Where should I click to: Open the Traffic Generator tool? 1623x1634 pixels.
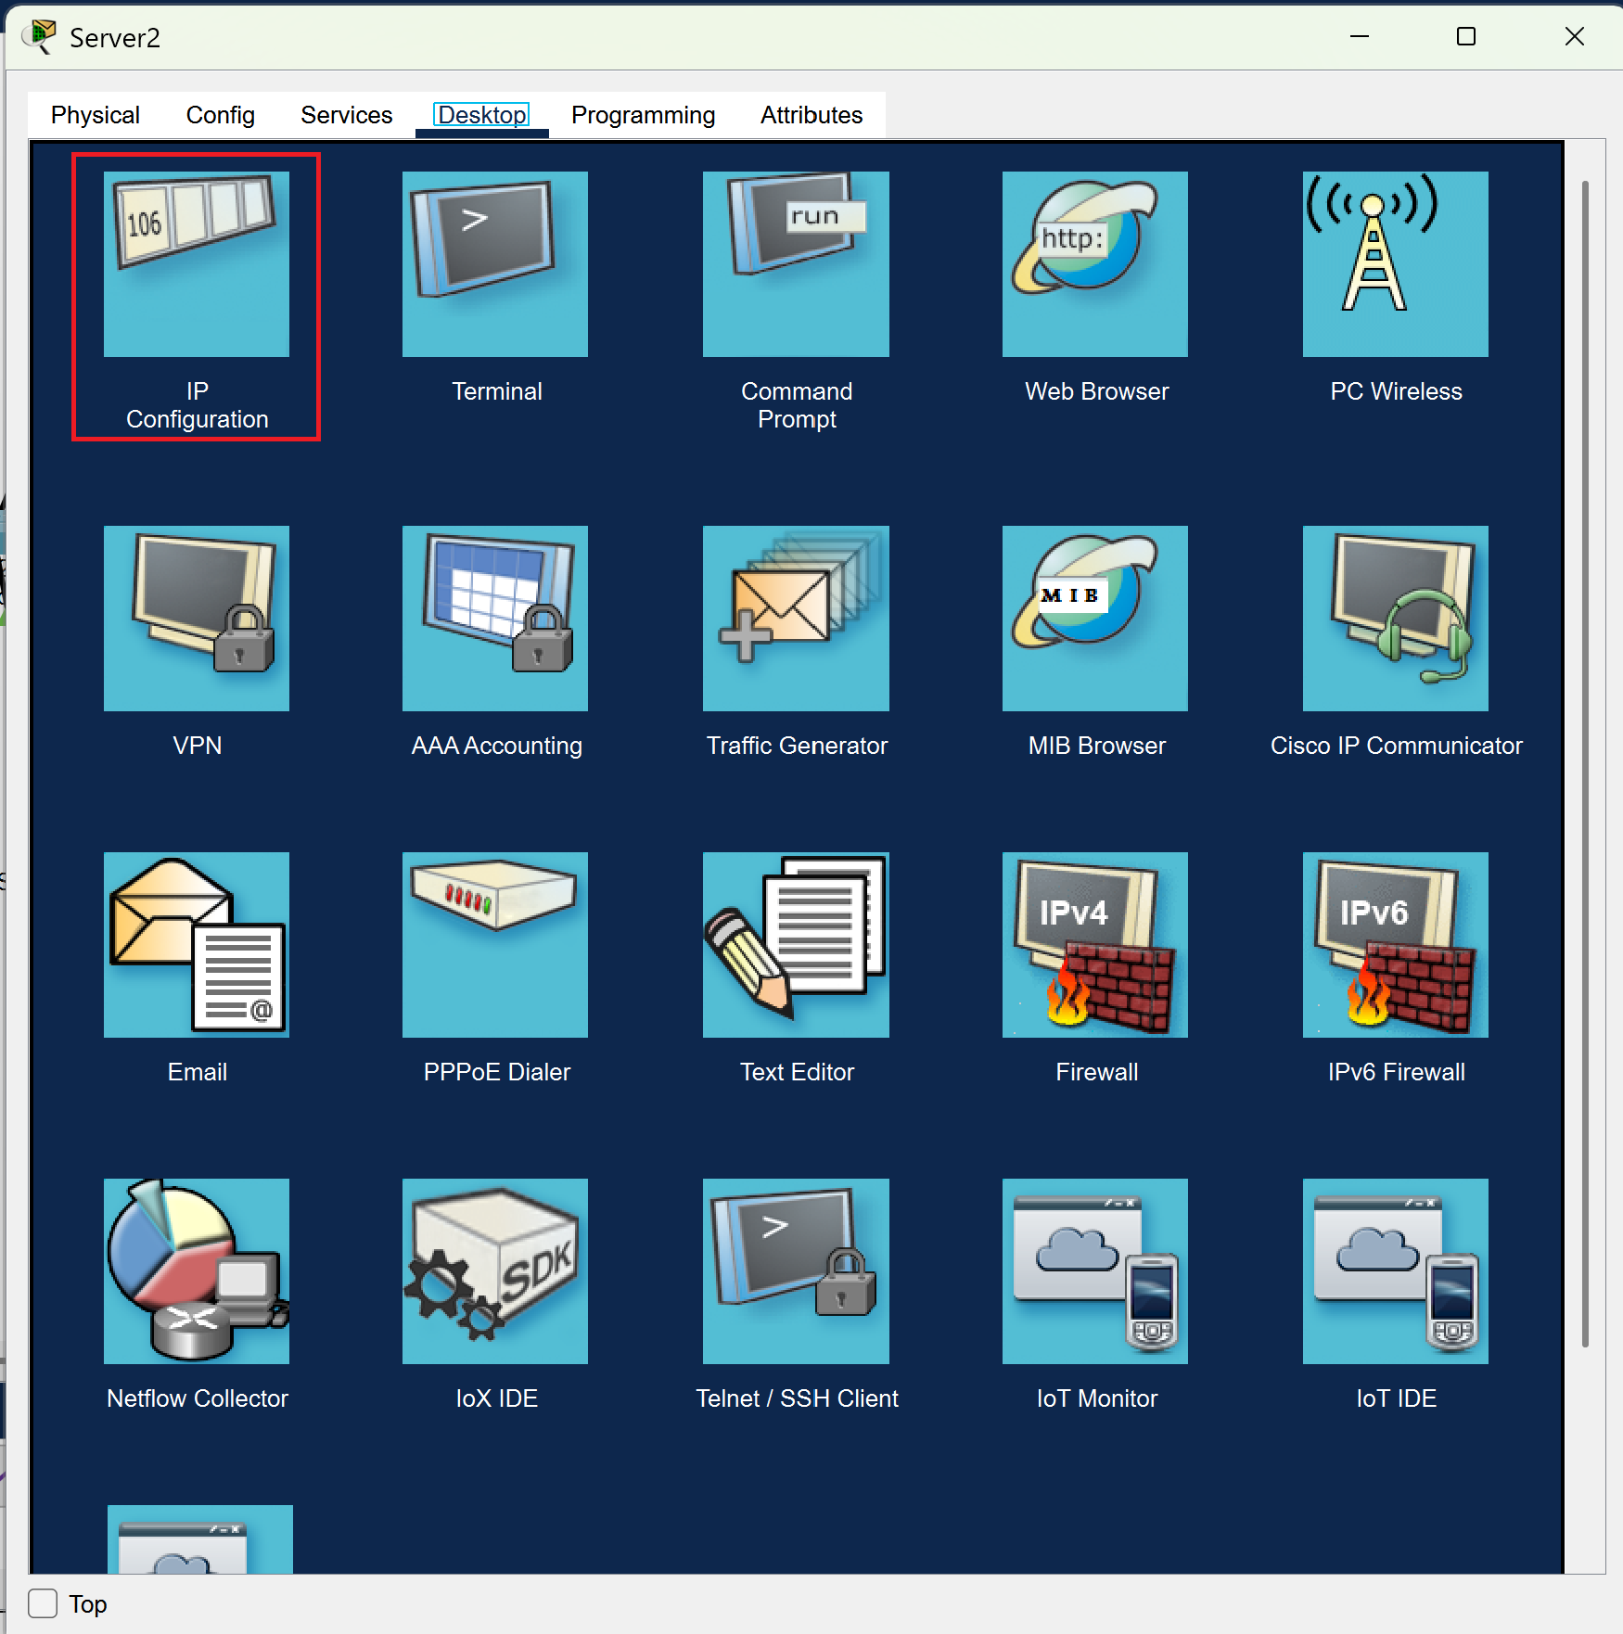[x=796, y=619]
